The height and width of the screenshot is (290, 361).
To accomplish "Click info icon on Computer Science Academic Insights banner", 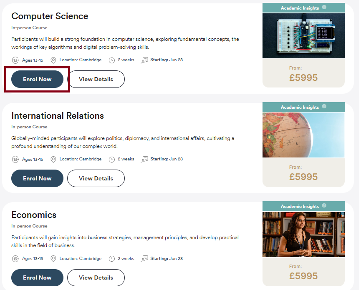I will [324, 7].
